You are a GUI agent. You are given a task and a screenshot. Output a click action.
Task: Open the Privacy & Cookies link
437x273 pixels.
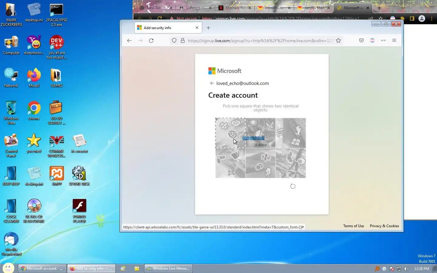point(384,226)
